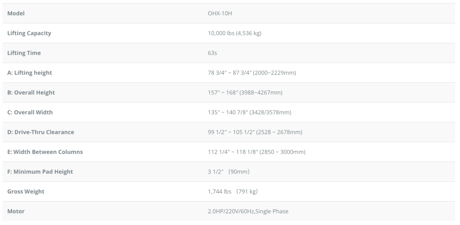Screen dimensions: 460x225
Task: Click the C: Overall Width label
Action: tap(30, 112)
